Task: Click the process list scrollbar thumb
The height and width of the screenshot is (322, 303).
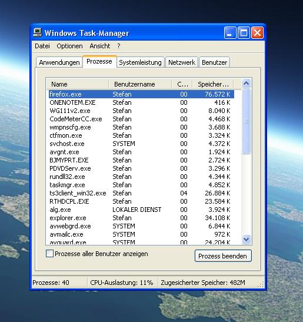Action: (246, 121)
